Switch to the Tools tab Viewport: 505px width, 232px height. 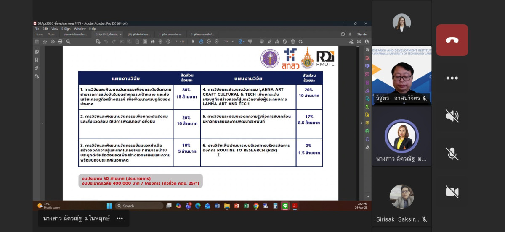51,34
